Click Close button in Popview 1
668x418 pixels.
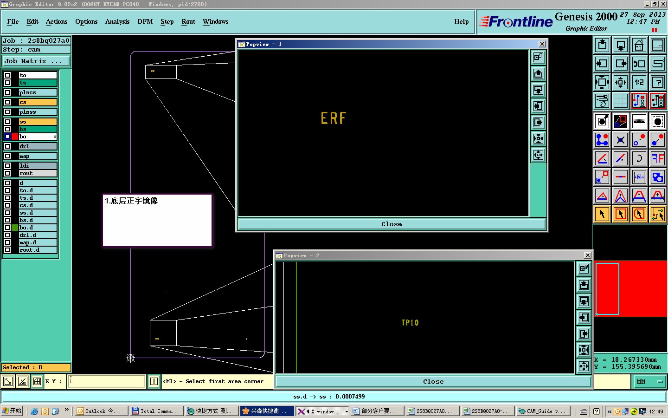pyautogui.click(x=392, y=224)
